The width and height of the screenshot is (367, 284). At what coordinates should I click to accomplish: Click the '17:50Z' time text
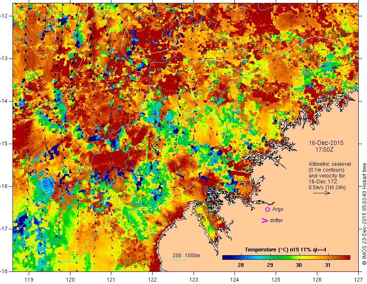click(324, 150)
